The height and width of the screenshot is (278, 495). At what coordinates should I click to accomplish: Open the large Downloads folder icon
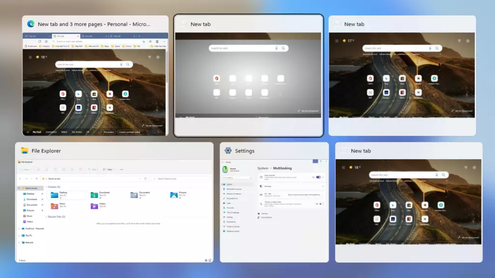tap(94, 195)
